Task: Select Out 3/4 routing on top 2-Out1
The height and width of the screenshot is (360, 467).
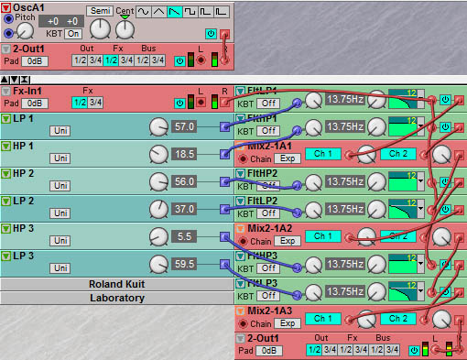Action: 95,60
